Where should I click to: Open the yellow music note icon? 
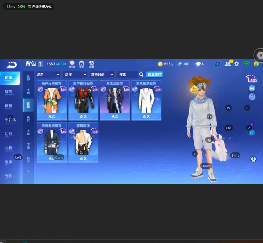(256, 64)
